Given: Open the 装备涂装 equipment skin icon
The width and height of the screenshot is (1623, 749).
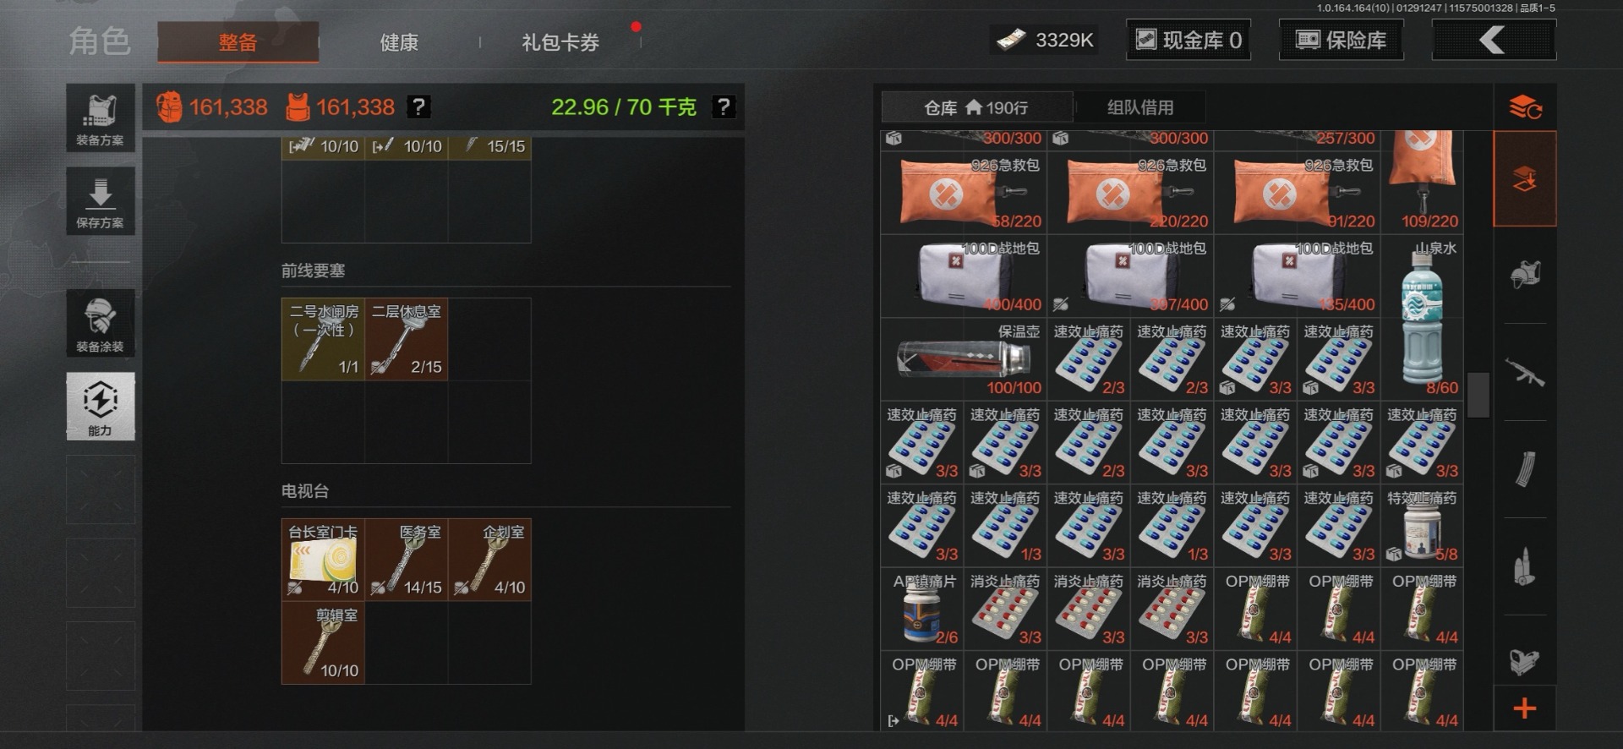Looking at the screenshot, I should pos(101,323).
